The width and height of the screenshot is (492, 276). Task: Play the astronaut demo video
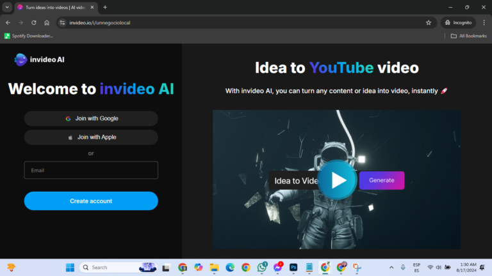click(337, 180)
